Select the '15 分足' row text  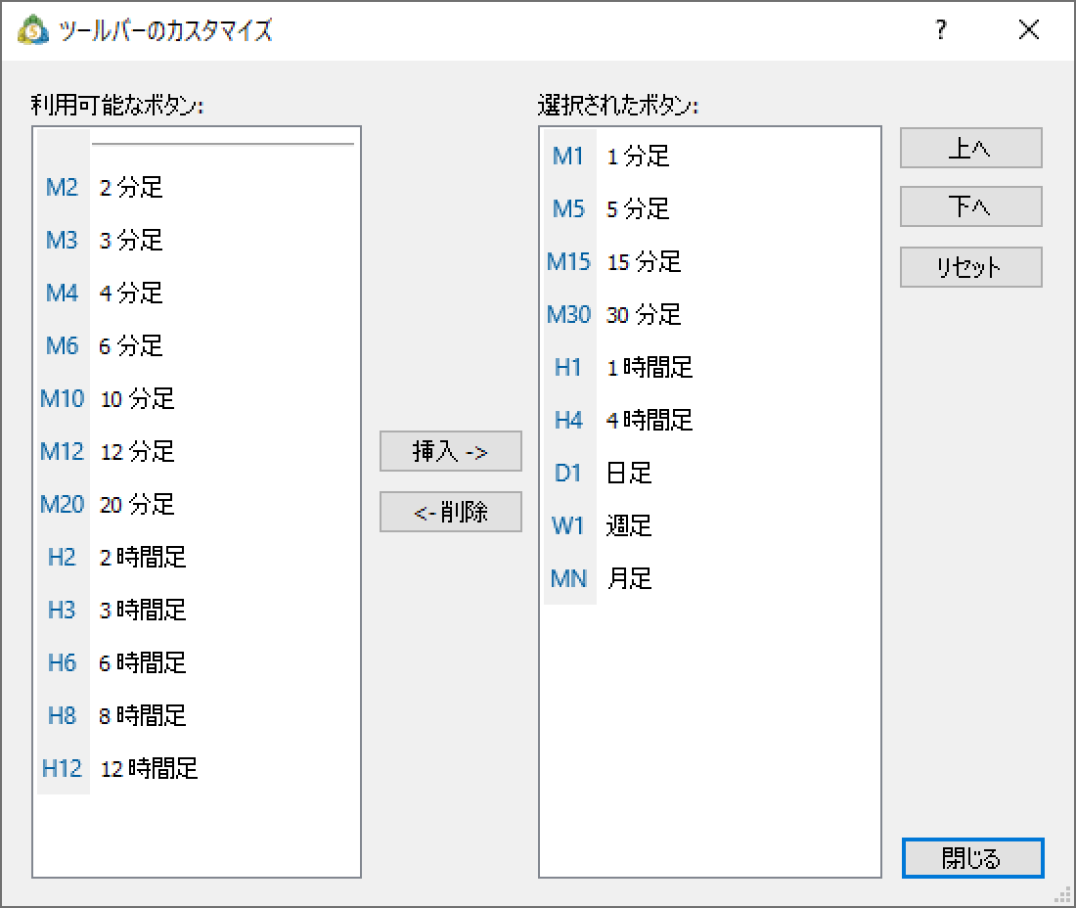(644, 262)
